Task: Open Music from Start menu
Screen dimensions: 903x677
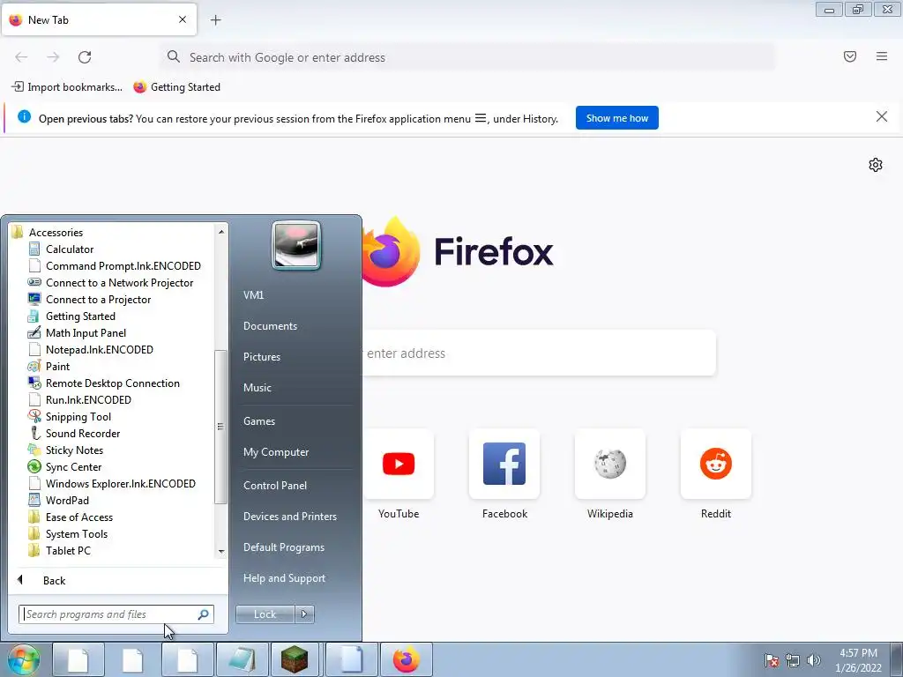Action: point(257,388)
